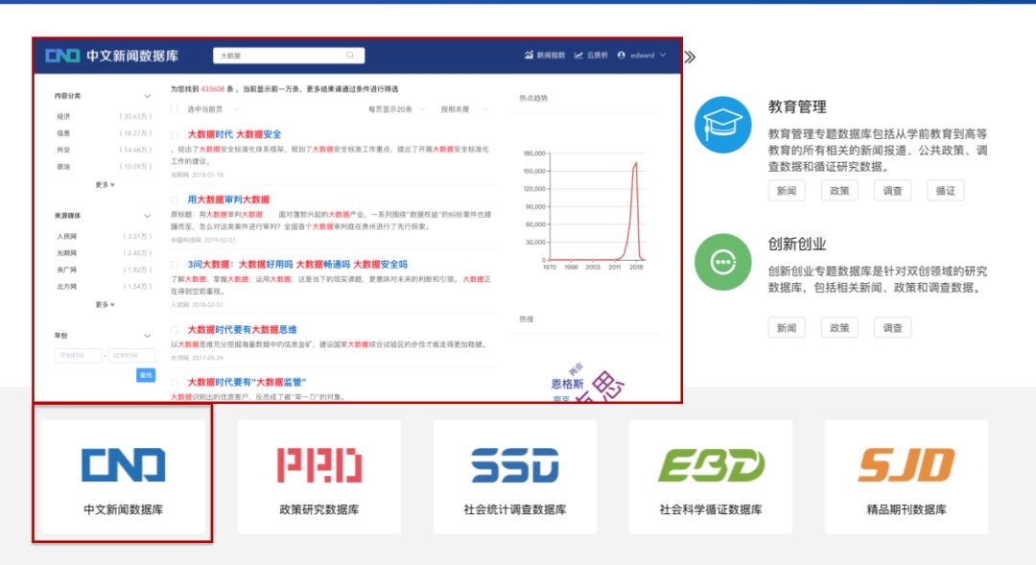Click the 教育管理 heading
Viewport: 1036px width, 565px height.
pyautogui.click(x=797, y=107)
